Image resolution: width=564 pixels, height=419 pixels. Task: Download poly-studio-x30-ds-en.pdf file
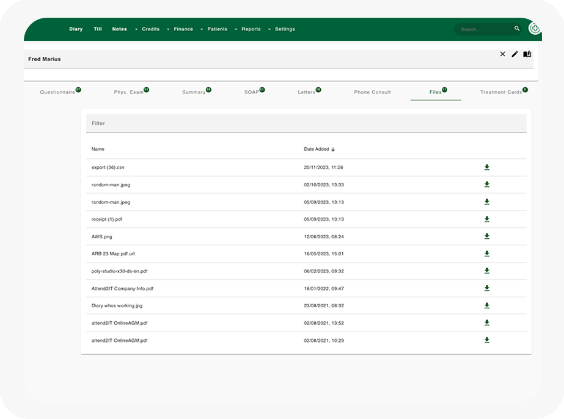(486, 271)
